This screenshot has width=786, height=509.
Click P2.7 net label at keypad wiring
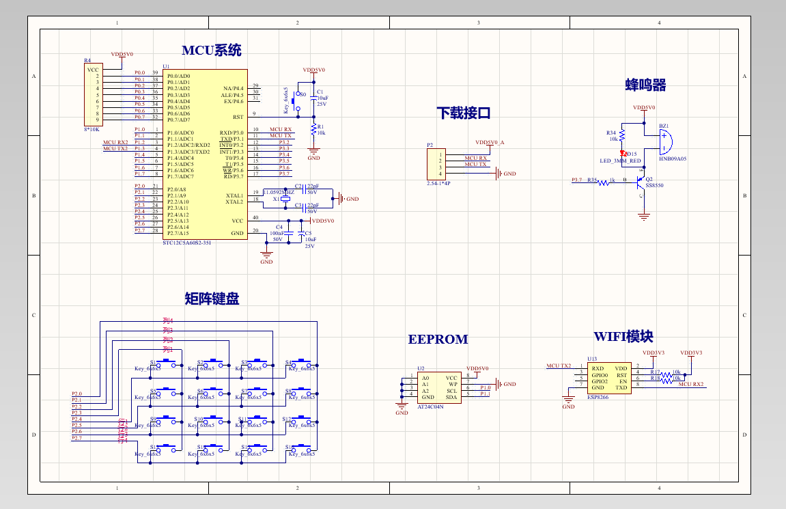76,438
